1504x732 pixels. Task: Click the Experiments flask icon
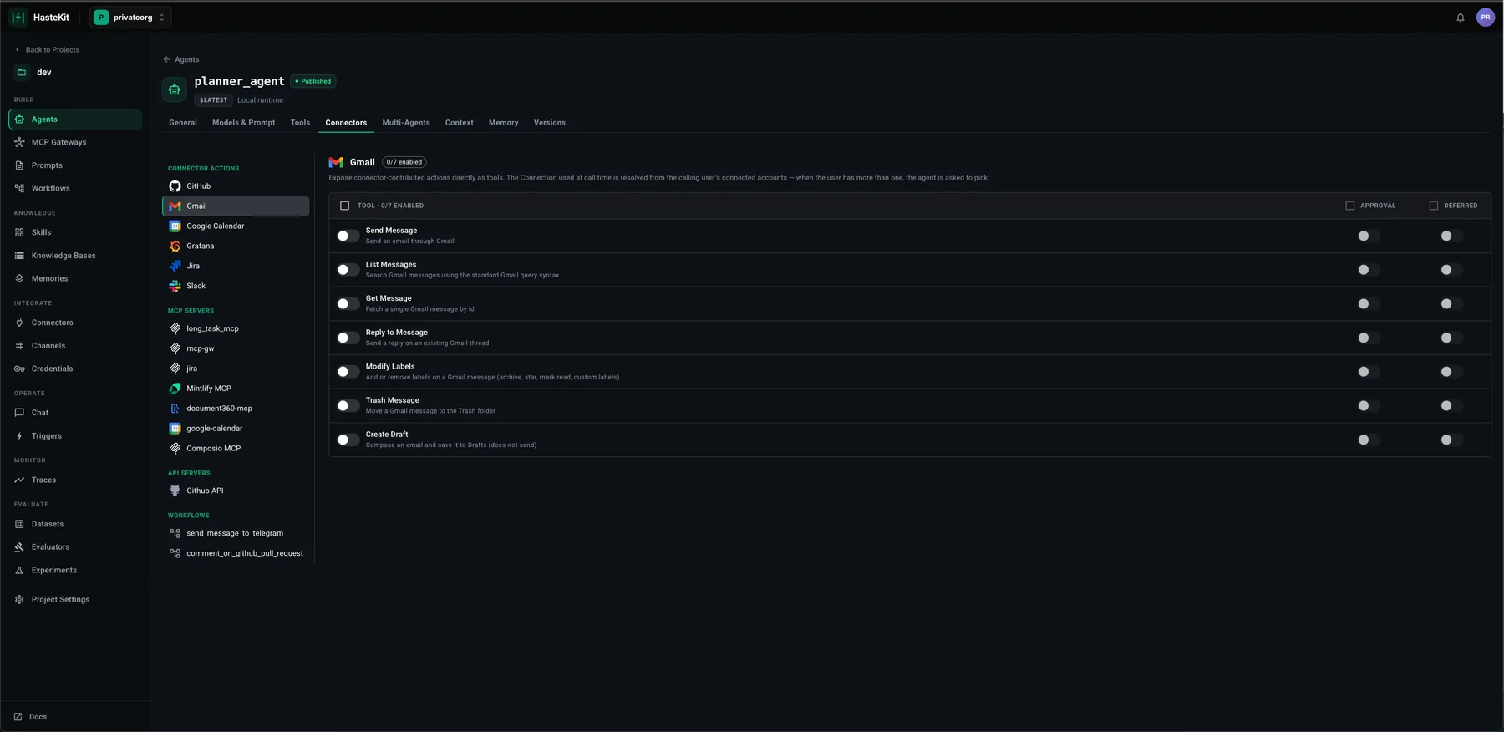click(19, 570)
